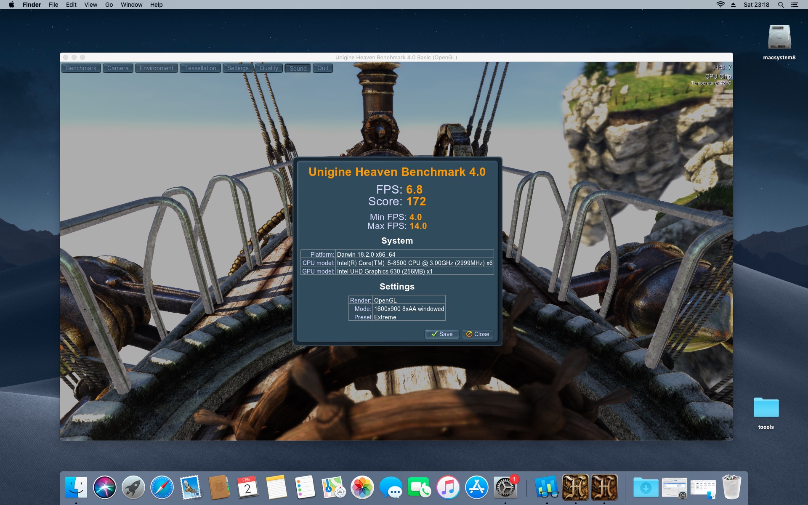The height and width of the screenshot is (505, 808).
Task: Launch Siri from the dock
Action: 105,488
